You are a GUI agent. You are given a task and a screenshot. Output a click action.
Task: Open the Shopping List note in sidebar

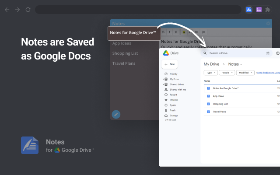point(125,53)
